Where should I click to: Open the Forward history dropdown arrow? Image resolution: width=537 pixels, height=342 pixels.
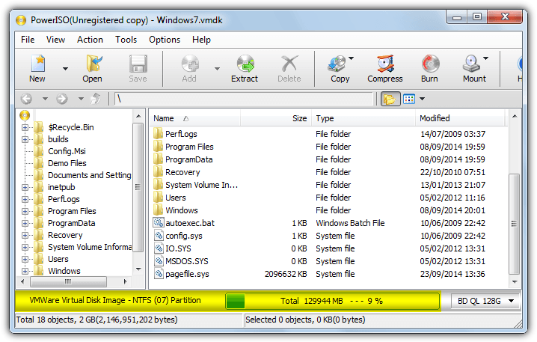81,99
